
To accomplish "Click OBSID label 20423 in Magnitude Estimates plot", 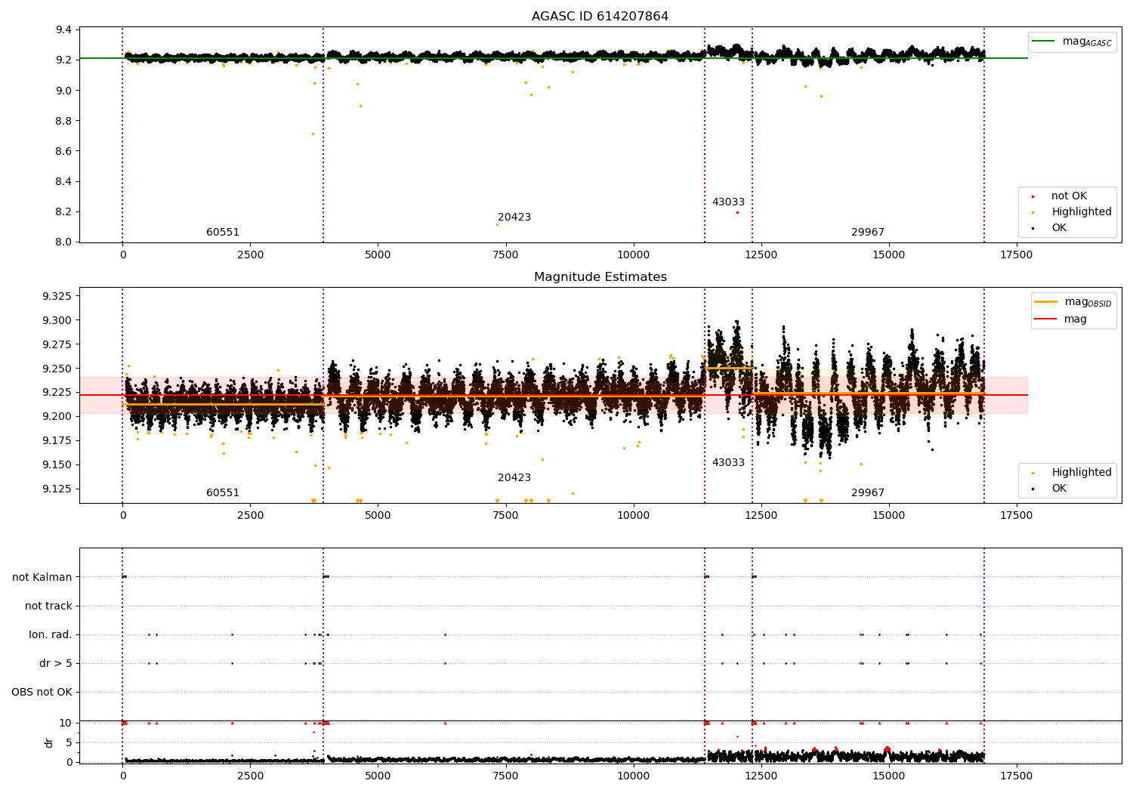I will click(x=514, y=478).
